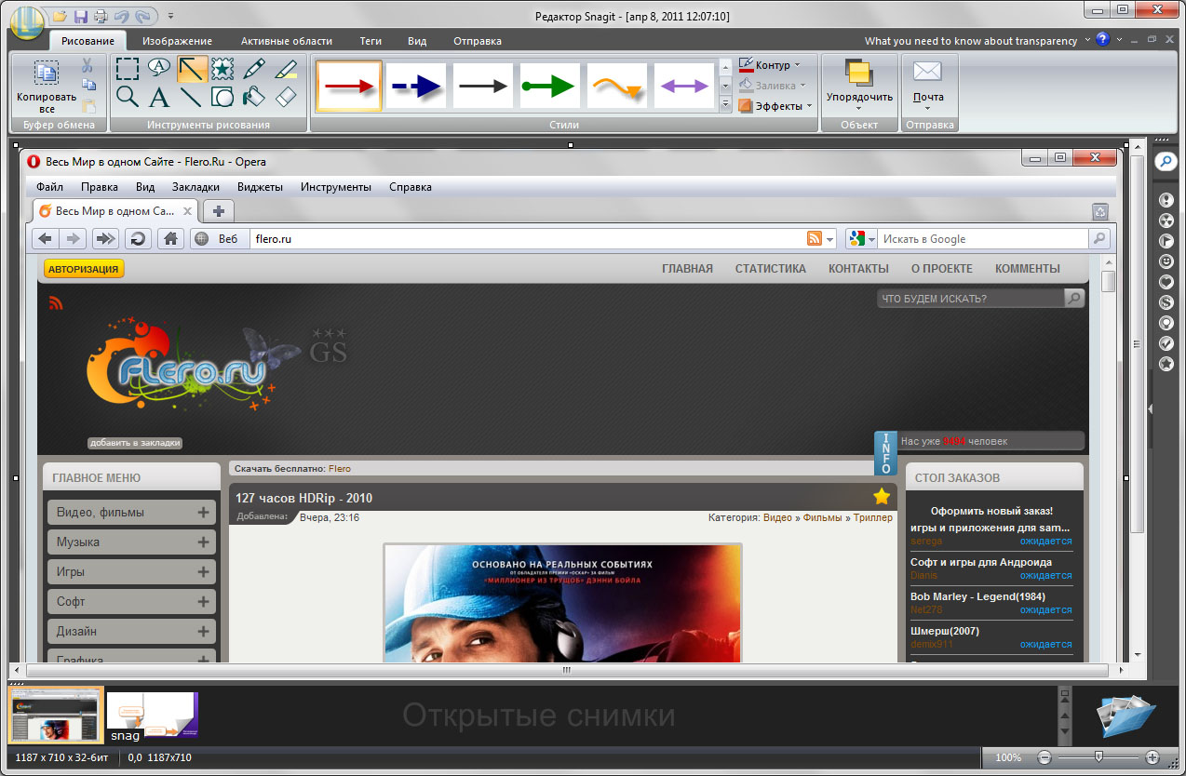Choose the green dot-ended arrow style
Image resolution: width=1186 pixels, height=776 pixels.
(x=550, y=86)
